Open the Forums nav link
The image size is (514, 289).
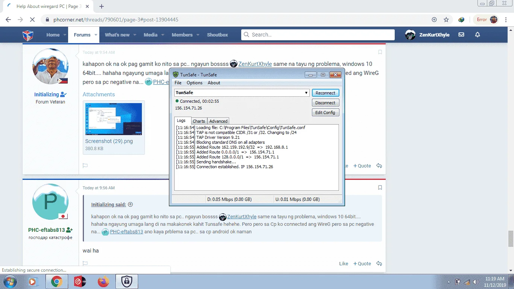point(82,35)
